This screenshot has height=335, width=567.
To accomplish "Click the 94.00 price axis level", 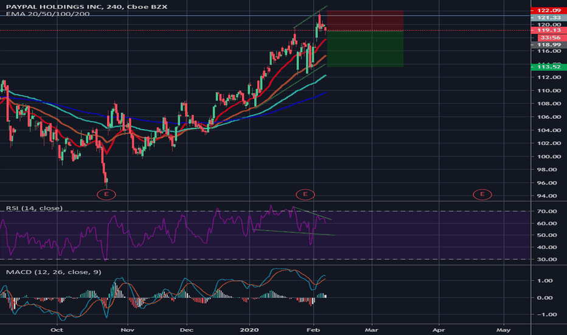I will pyautogui.click(x=547, y=196).
